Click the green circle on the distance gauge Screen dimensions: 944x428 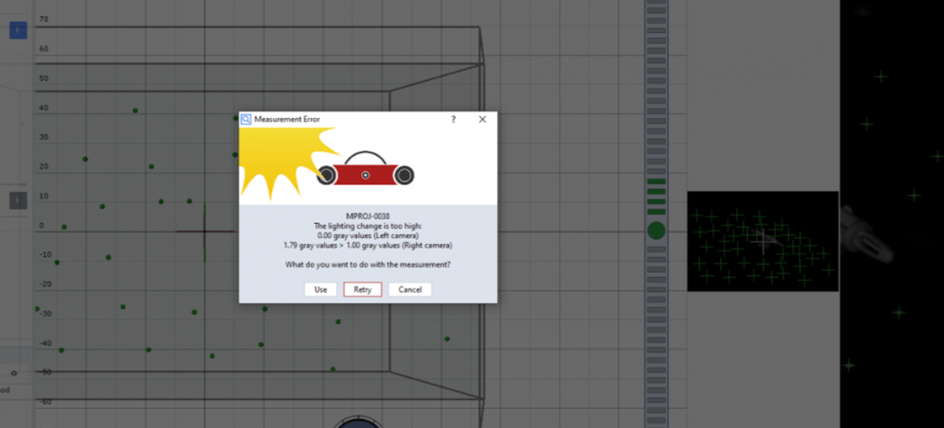tap(657, 230)
